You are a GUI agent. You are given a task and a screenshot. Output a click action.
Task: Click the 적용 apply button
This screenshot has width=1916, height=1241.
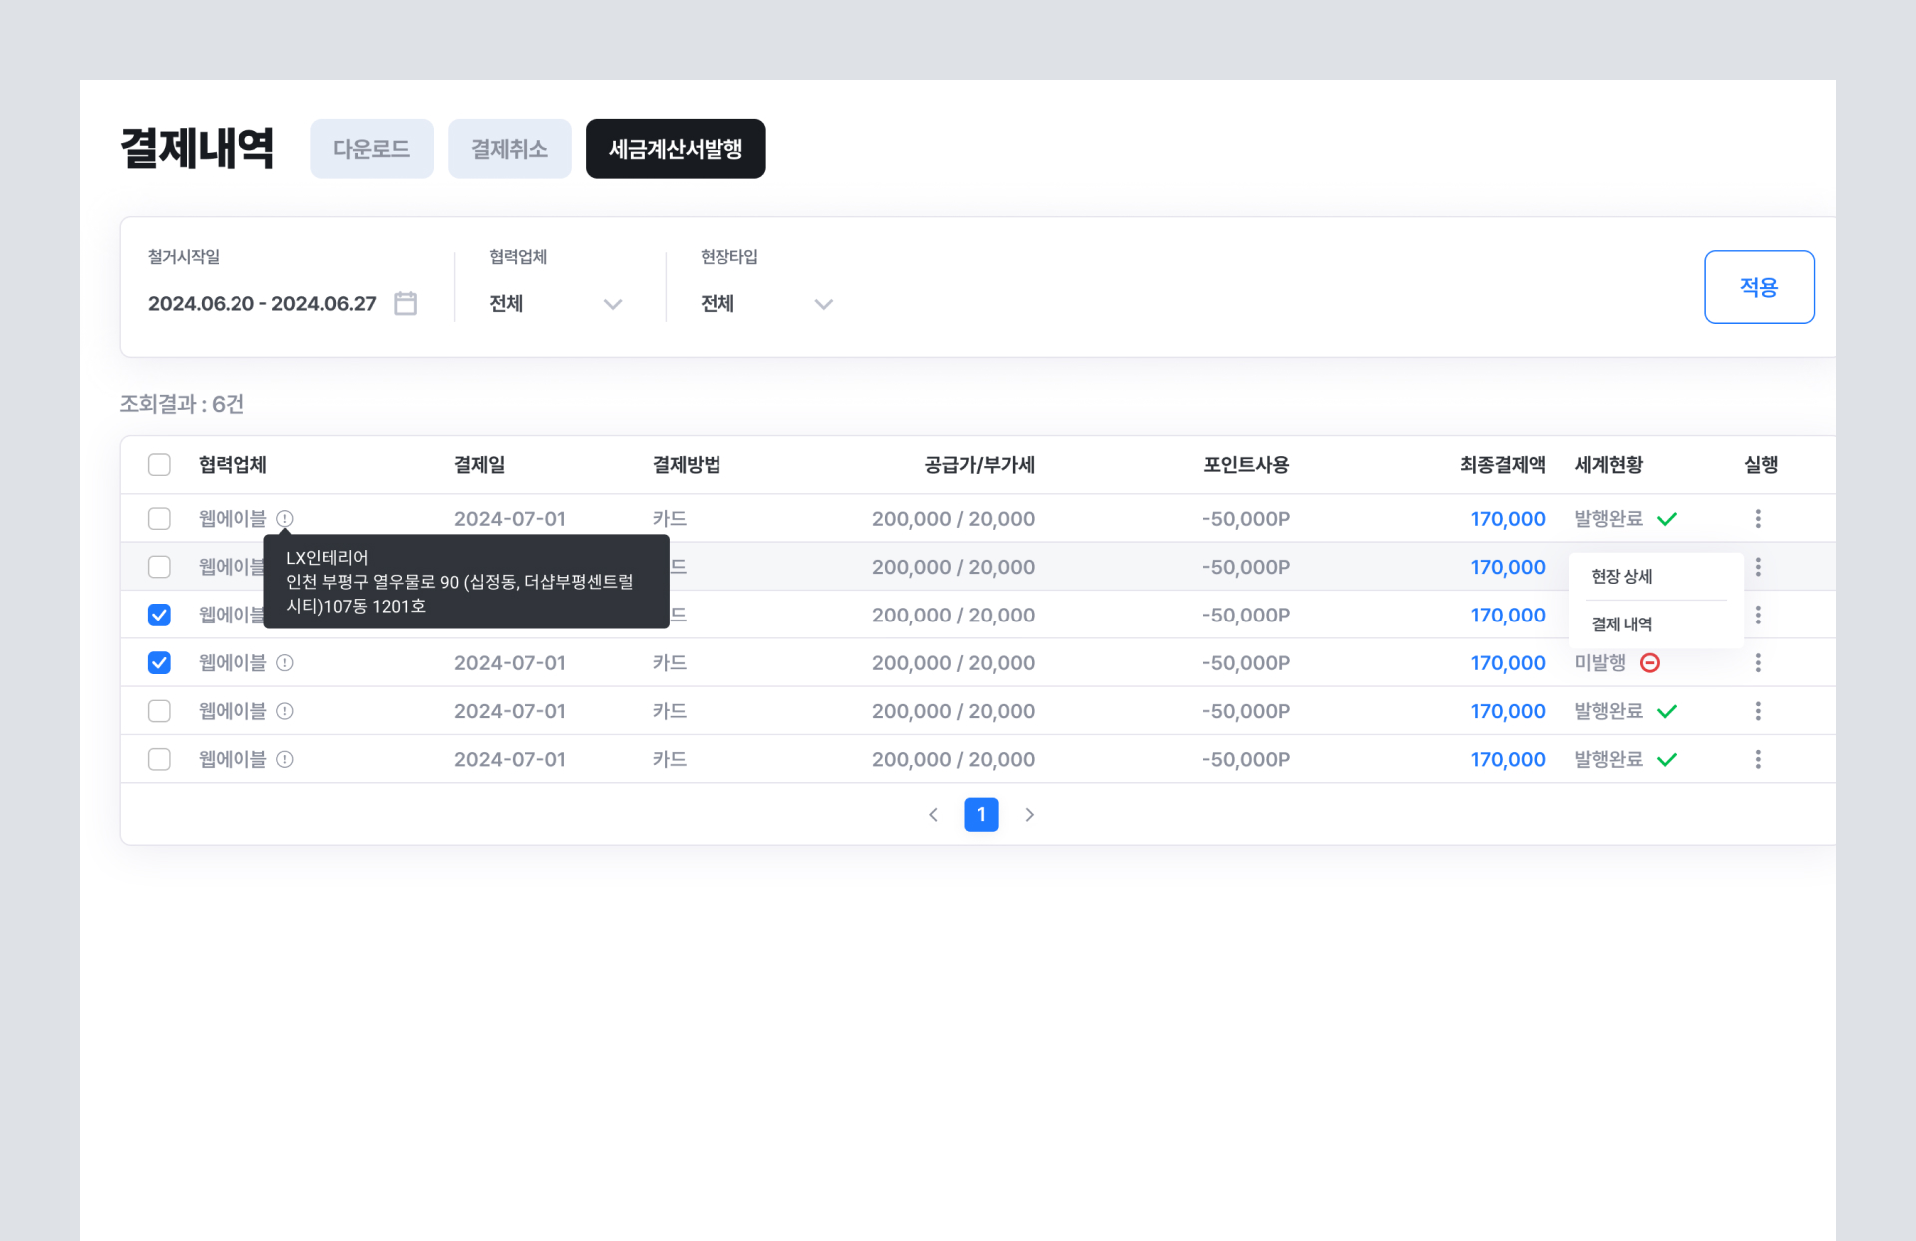(1758, 287)
